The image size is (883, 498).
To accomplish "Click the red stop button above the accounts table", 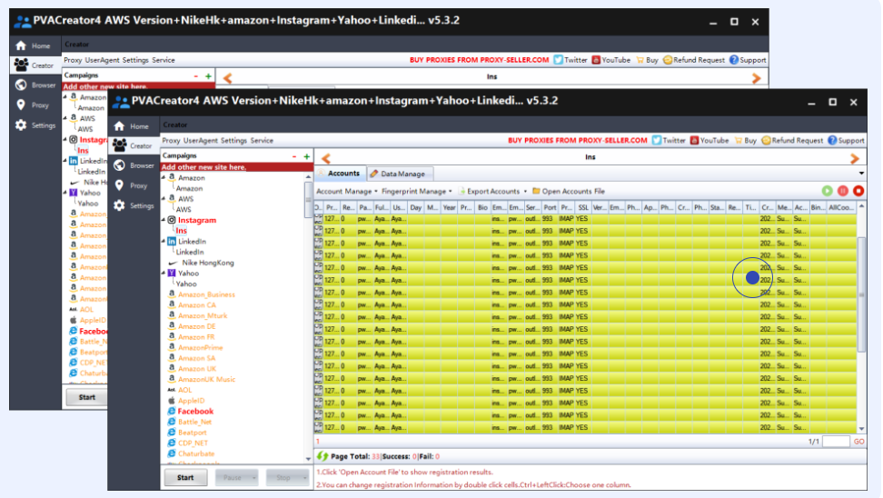I will [x=858, y=191].
